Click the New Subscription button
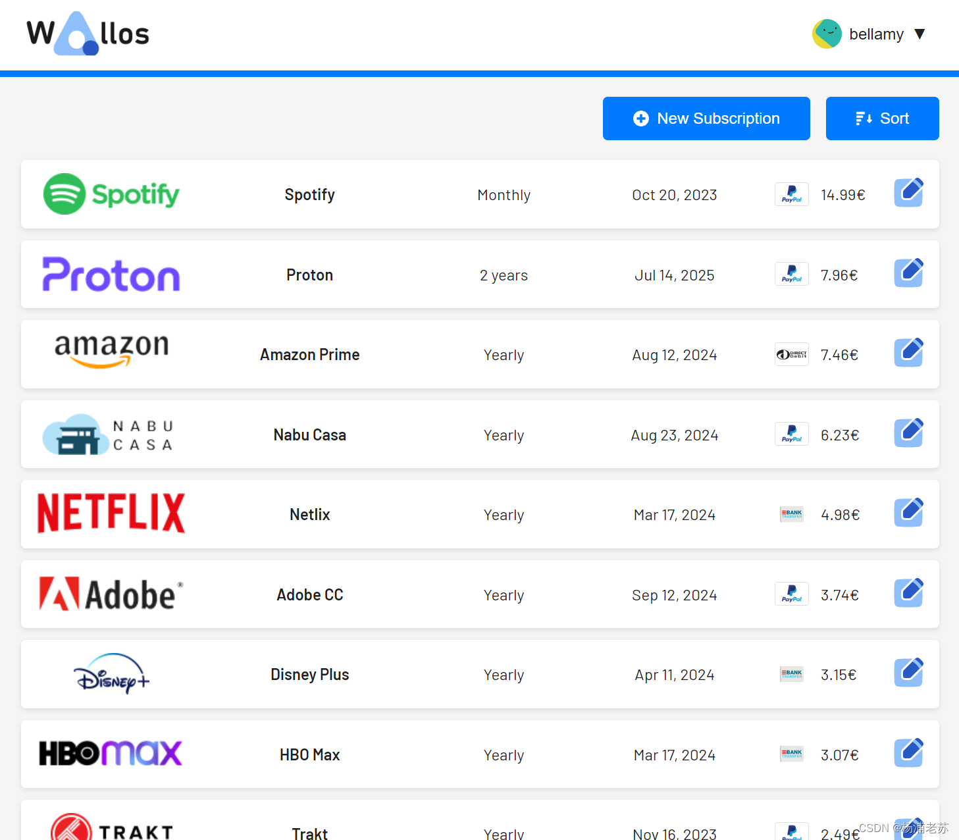Viewport: 959px width, 840px height. tap(706, 118)
